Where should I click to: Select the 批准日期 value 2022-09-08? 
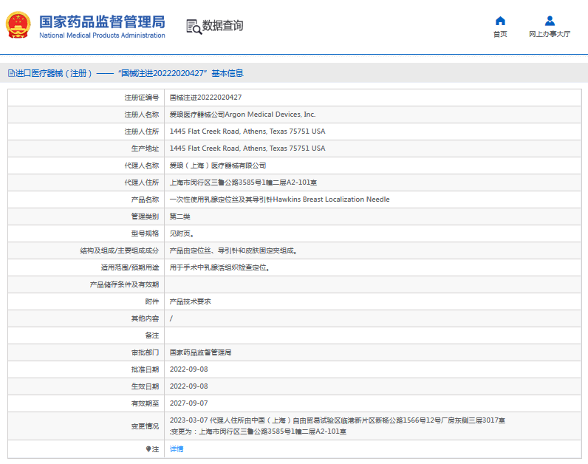click(x=188, y=369)
